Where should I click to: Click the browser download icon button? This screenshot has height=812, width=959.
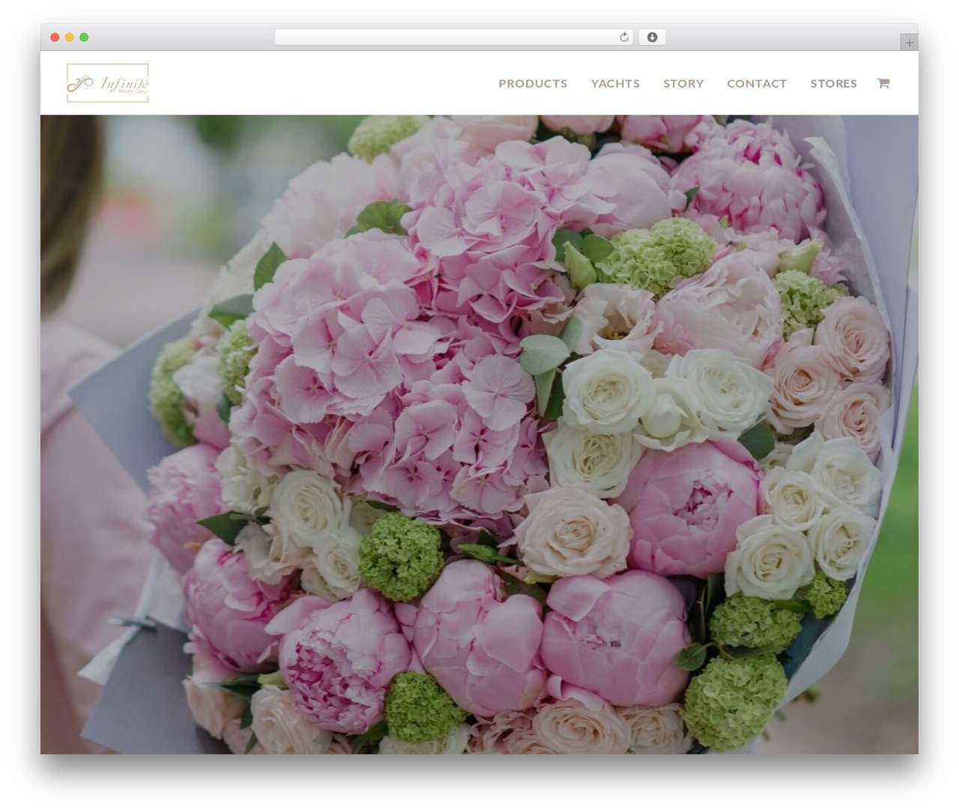point(652,37)
